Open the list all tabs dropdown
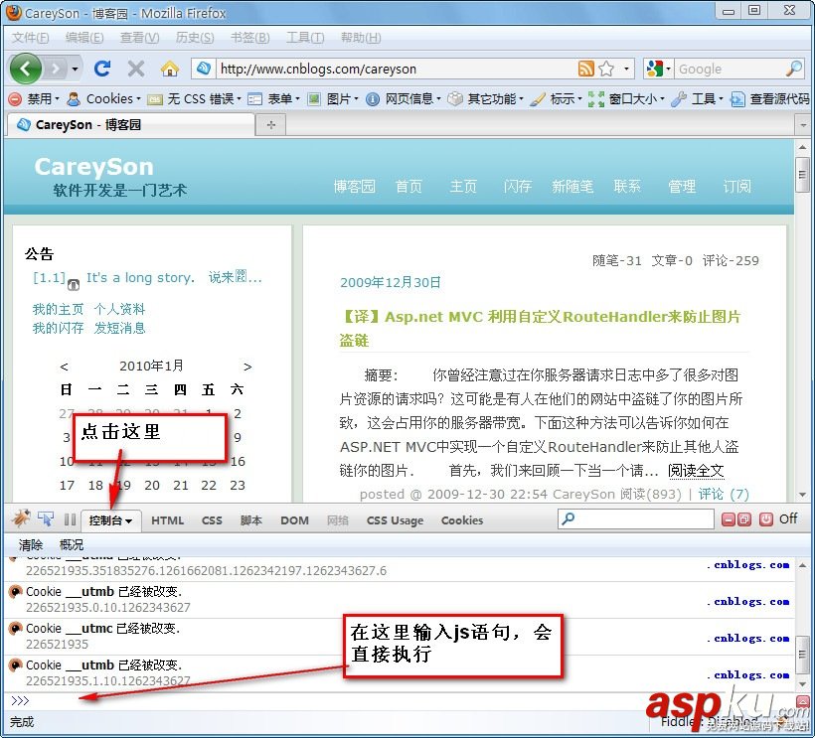 click(x=803, y=125)
